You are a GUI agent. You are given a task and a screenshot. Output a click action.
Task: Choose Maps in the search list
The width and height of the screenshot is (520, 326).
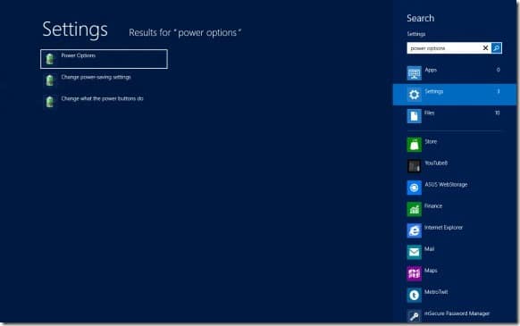click(431, 271)
